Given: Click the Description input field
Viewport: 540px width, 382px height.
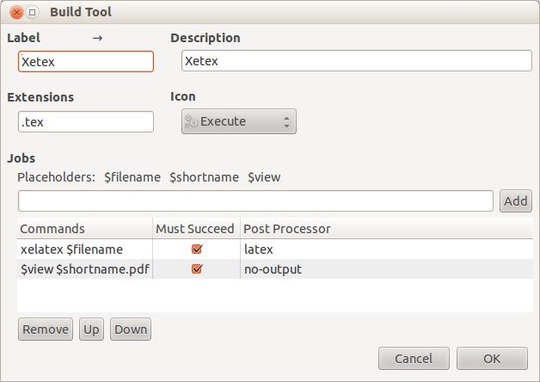Looking at the screenshot, I should (357, 61).
